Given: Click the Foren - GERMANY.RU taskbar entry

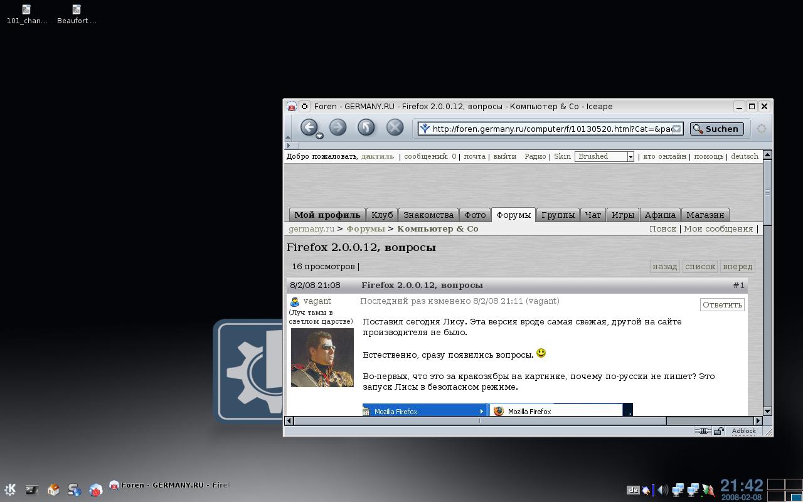Looking at the screenshot, I should click(169, 485).
